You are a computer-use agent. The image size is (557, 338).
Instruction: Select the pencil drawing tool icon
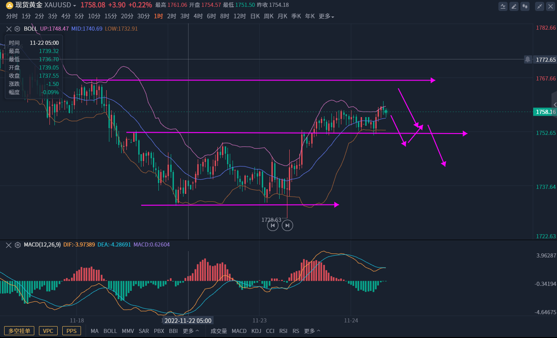click(x=514, y=6)
